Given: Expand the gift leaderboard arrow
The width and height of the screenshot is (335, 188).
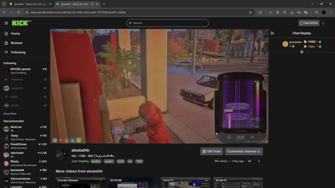Looking at the screenshot, I should pyautogui.click(x=302, y=52).
